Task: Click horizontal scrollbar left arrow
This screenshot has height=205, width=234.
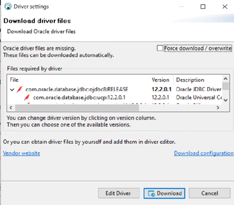Action: pos(11,108)
